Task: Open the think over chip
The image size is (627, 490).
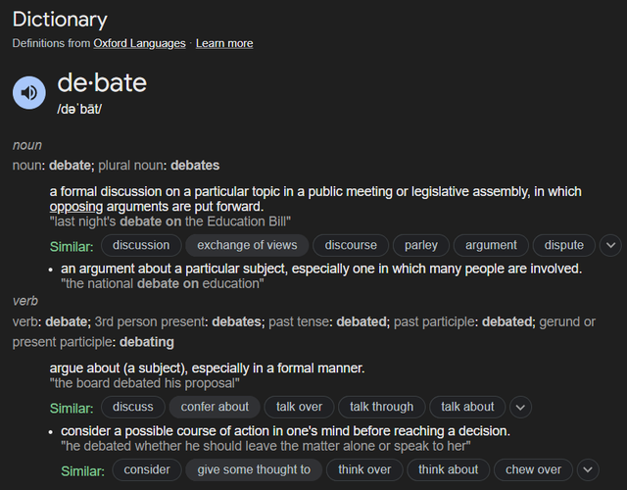Action: pos(364,469)
